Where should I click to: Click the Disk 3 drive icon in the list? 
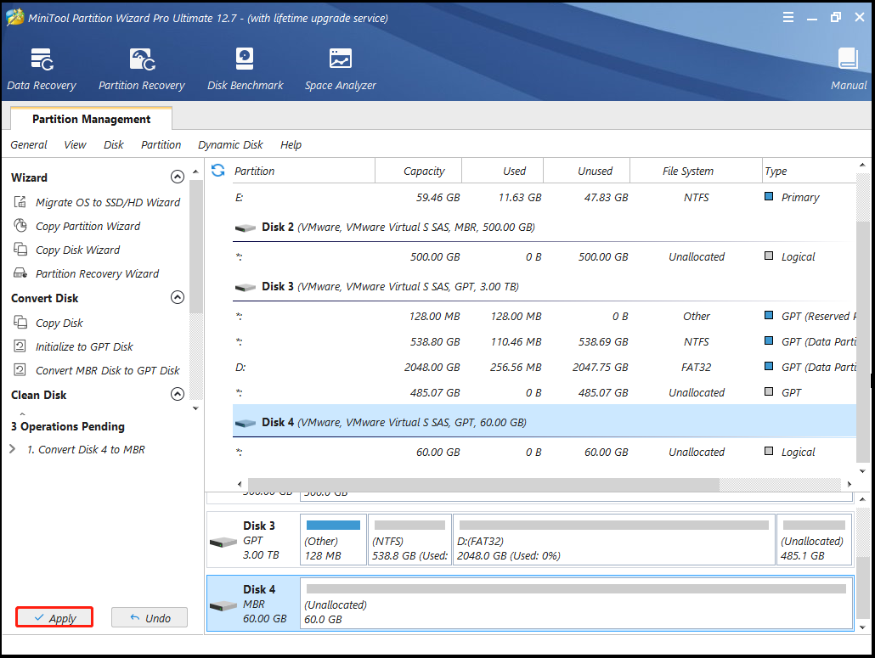click(x=245, y=287)
